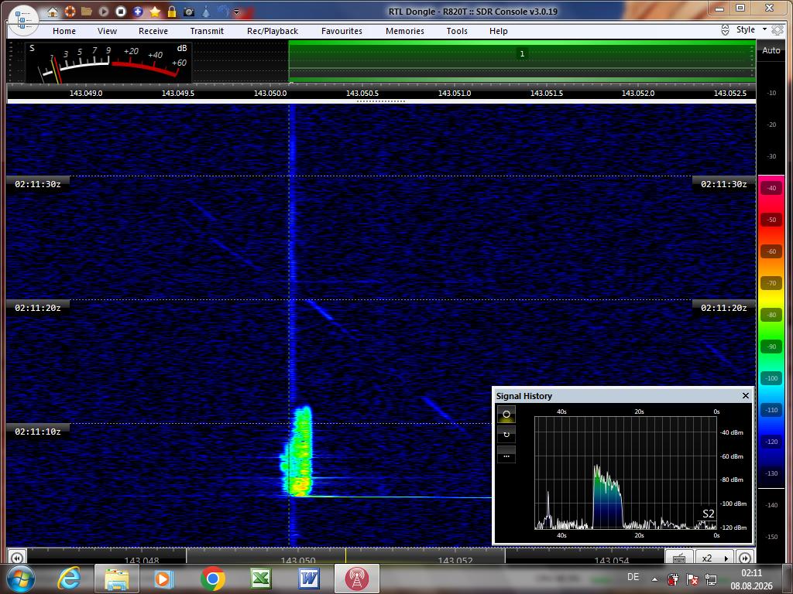The image size is (793, 594).
Task: Open the Memories ribbon tab
Action: (405, 31)
